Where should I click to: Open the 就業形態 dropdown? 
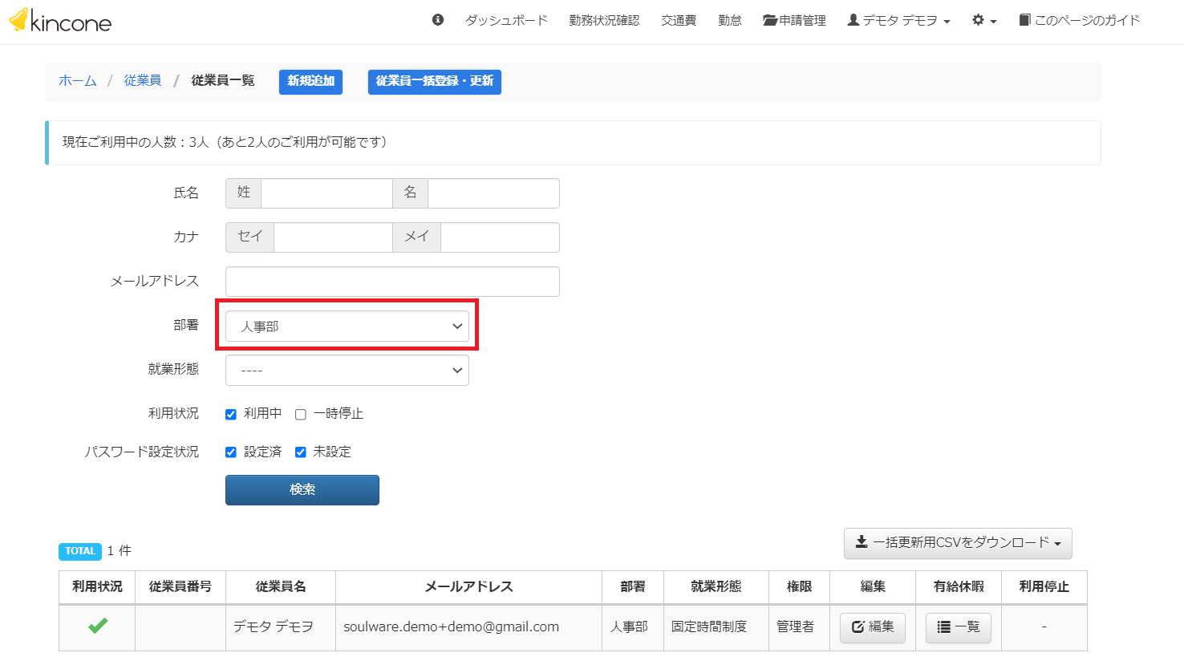click(347, 370)
